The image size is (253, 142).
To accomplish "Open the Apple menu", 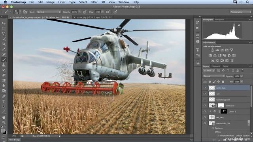I will (5, 2).
